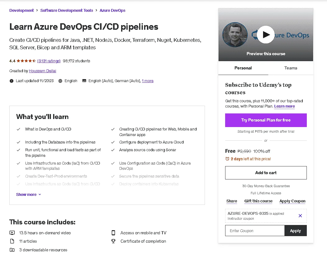327x260 pixels.
Task: Click the globe language icon
Action: click(x=60, y=81)
